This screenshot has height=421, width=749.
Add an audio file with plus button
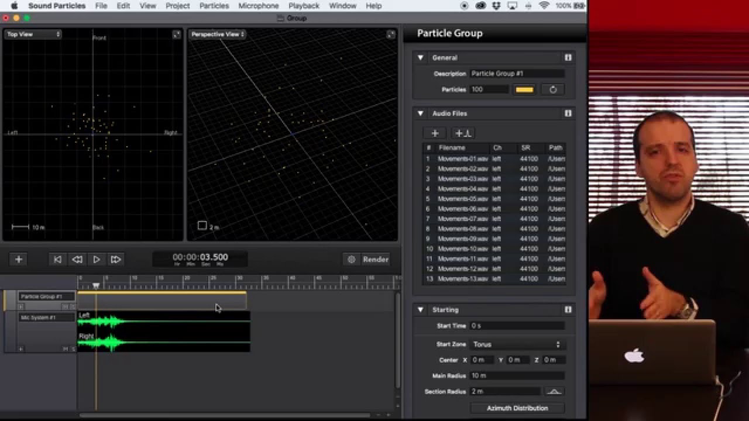(x=435, y=133)
